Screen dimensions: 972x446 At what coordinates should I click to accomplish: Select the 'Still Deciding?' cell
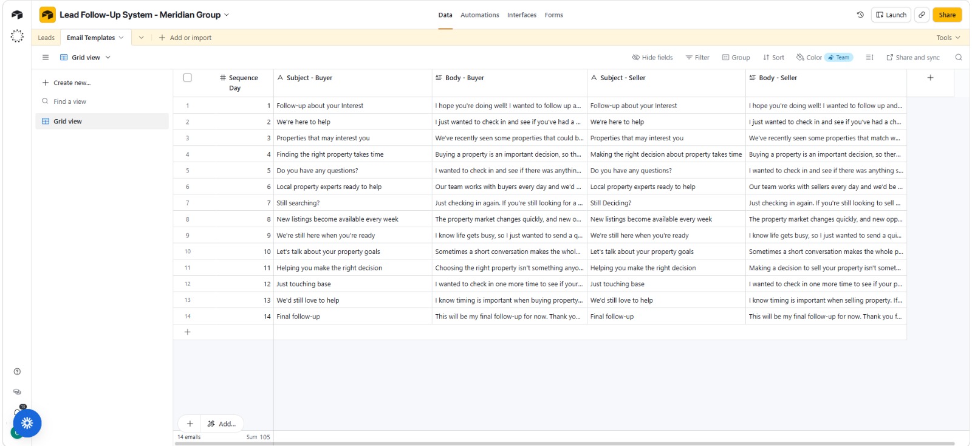pos(666,203)
